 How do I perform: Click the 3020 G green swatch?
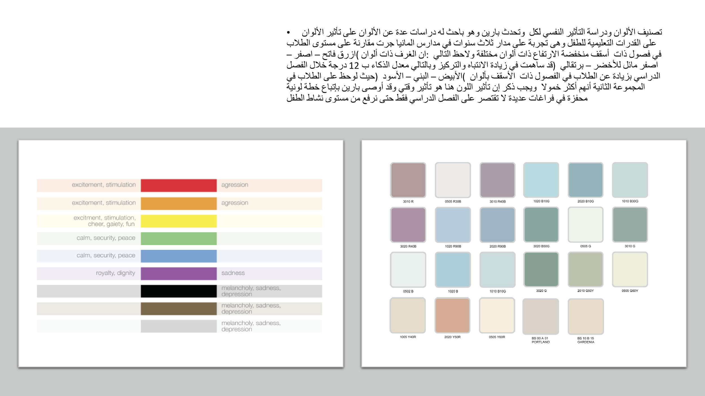coord(541,269)
